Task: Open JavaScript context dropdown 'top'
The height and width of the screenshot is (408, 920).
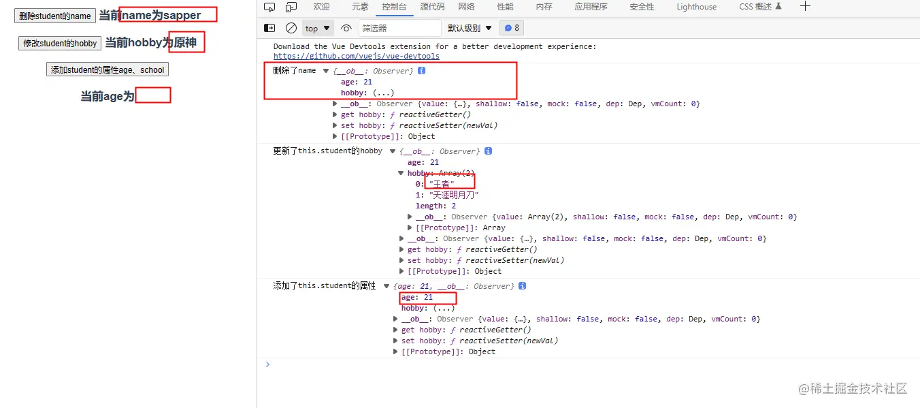Action: coord(318,28)
